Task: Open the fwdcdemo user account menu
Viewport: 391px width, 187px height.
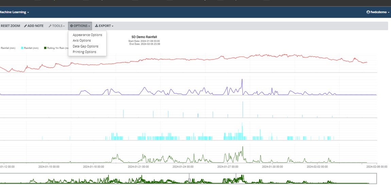Action: click(377, 12)
